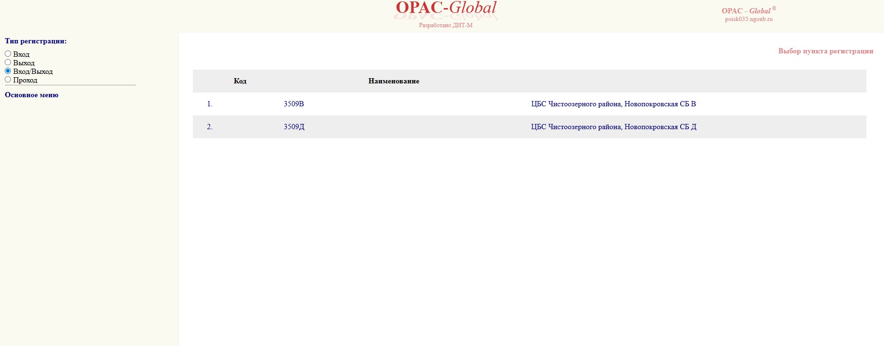The width and height of the screenshot is (884, 346).
Task: Select the Вход registration type
Action: [8, 54]
